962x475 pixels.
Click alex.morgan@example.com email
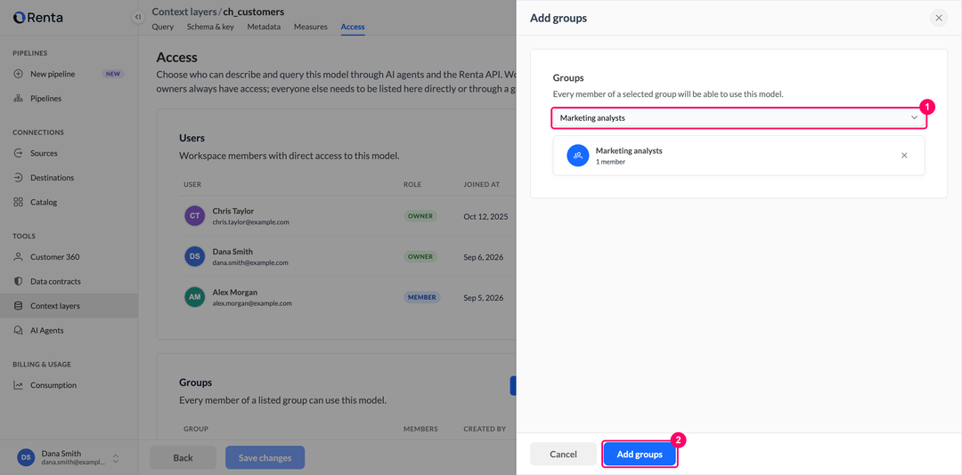251,302
